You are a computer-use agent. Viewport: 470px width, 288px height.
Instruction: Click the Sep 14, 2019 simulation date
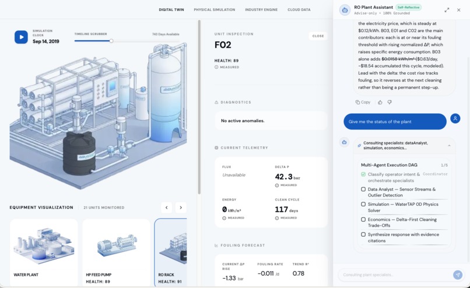[46, 41]
